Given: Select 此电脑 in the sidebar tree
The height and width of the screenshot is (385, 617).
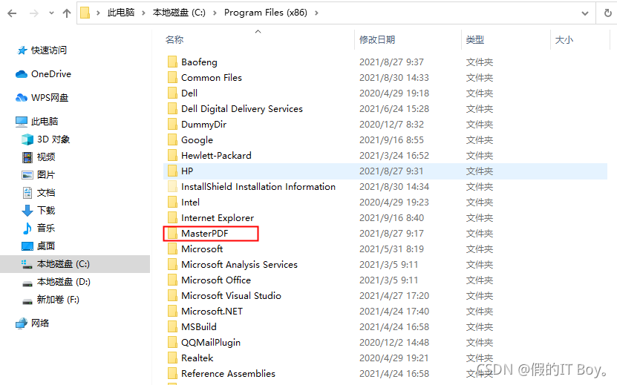Looking at the screenshot, I should click(45, 121).
